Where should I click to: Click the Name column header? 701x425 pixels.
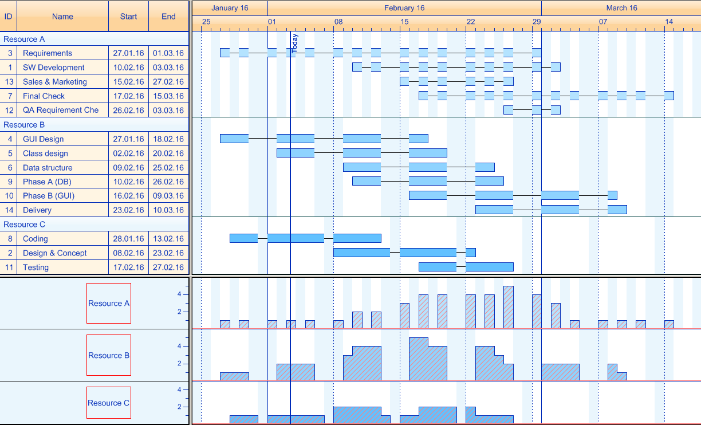(62, 16)
